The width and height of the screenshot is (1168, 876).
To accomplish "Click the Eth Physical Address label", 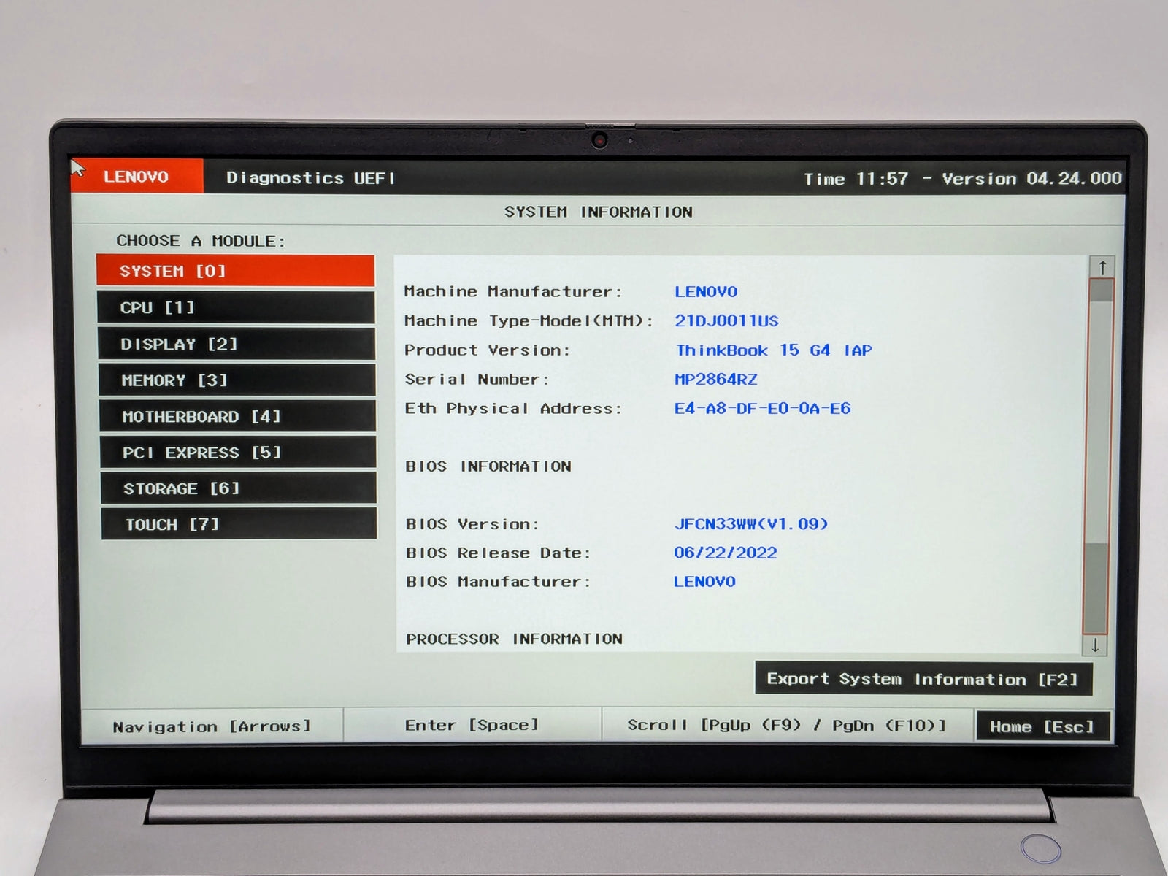I will [x=513, y=408].
